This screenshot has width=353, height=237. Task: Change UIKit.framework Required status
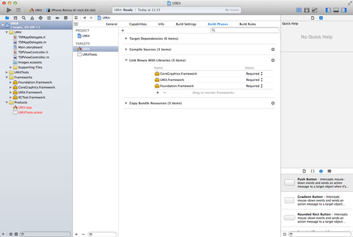coord(254,80)
